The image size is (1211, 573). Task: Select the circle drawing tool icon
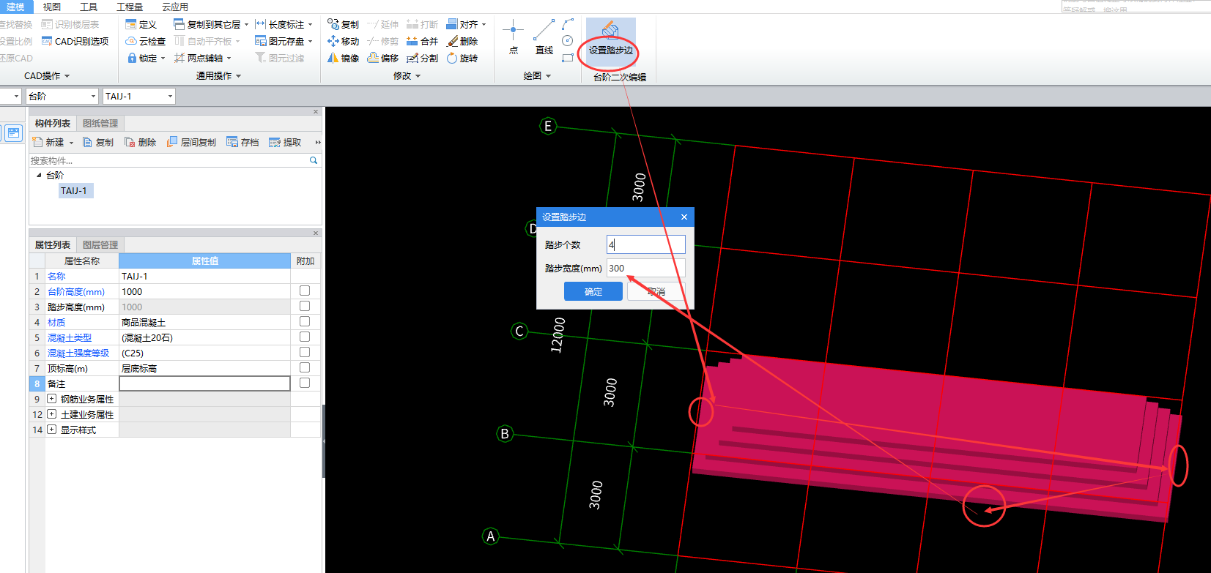point(568,41)
